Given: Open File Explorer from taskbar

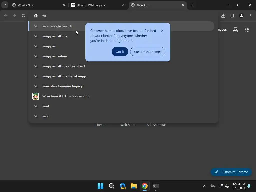Looking at the screenshot, I should click(x=134, y=186).
